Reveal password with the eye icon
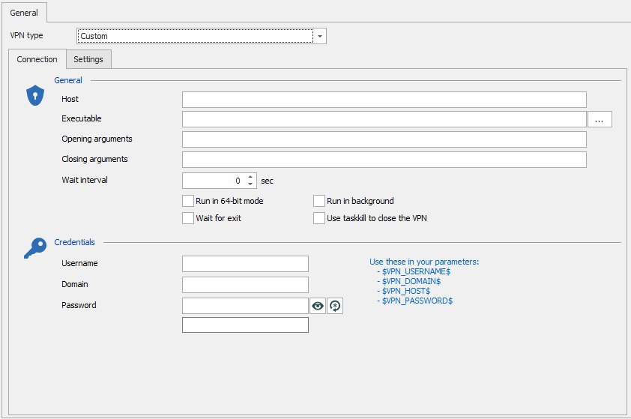This screenshot has height=419, width=631. point(318,306)
